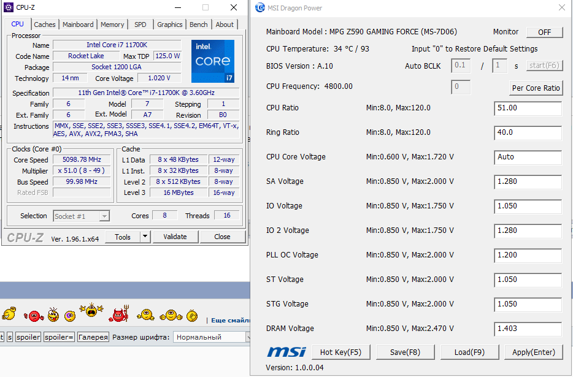
Task: Click the Auto BCLK seconds field
Action: (x=499, y=66)
